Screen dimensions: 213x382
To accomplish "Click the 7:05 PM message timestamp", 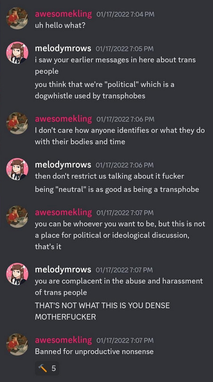I will pyautogui.click(x=125, y=49).
